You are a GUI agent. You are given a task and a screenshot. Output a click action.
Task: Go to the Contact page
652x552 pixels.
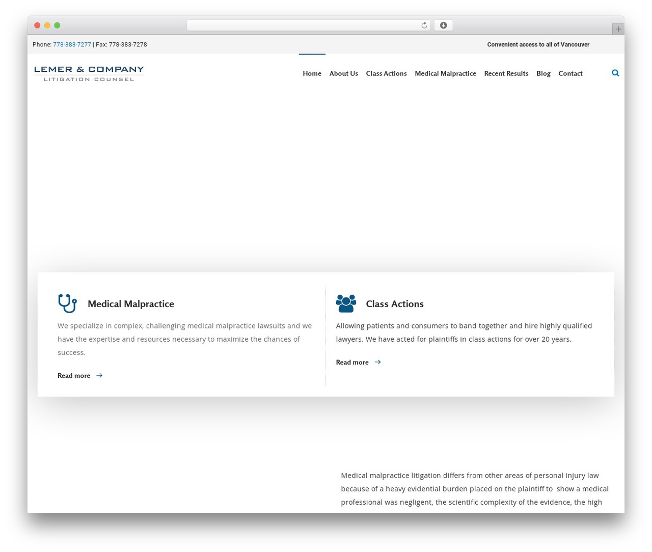(570, 73)
